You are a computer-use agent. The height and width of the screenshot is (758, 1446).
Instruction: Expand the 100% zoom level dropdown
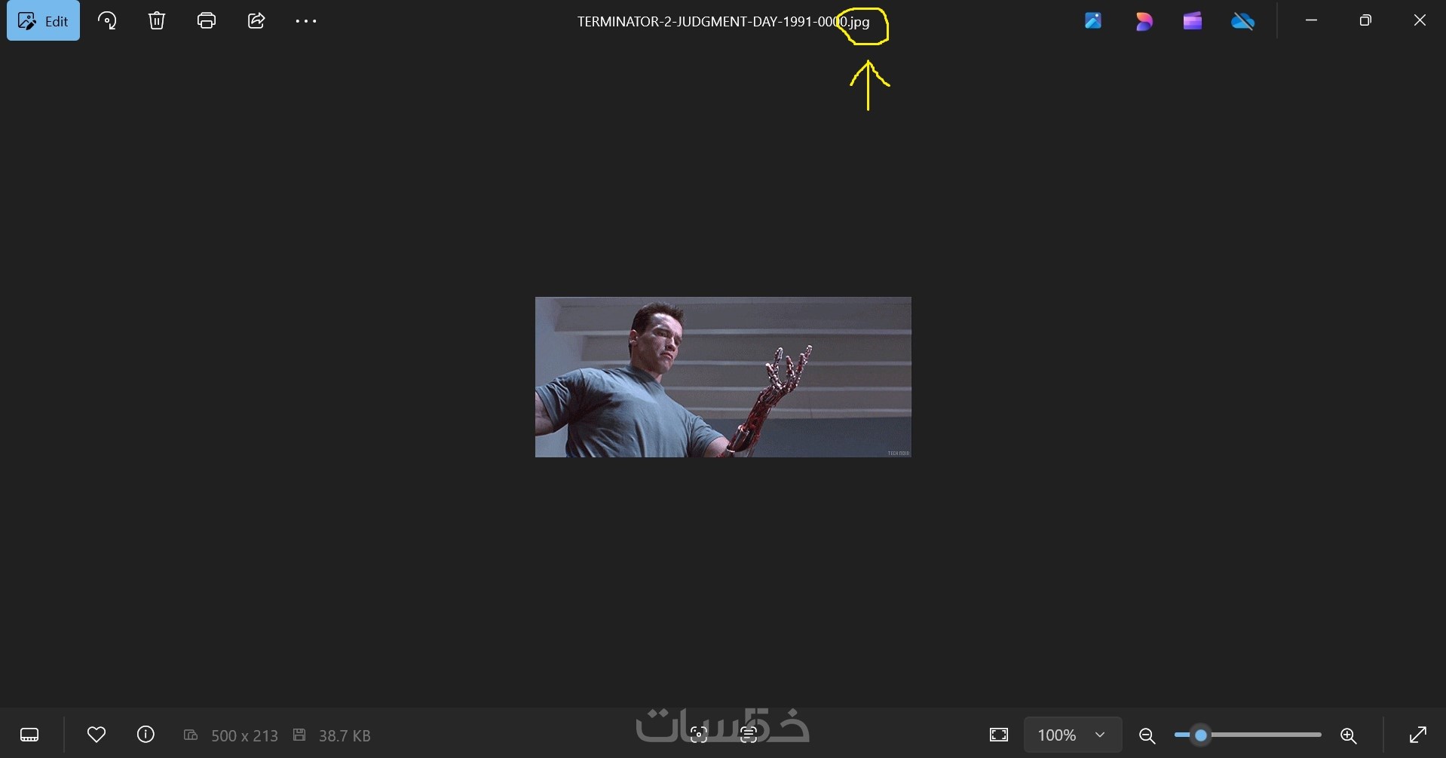click(x=1073, y=735)
